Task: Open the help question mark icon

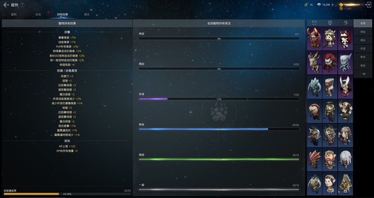Action: 22,5
